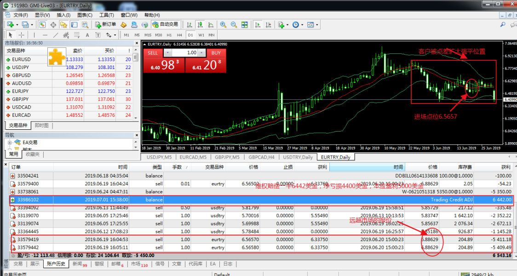Open the 图表(C) menu
The width and height of the screenshot is (517, 276).
tap(85, 15)
